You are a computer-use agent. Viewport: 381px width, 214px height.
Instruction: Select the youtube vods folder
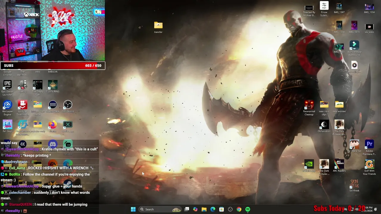click(38, 126)
